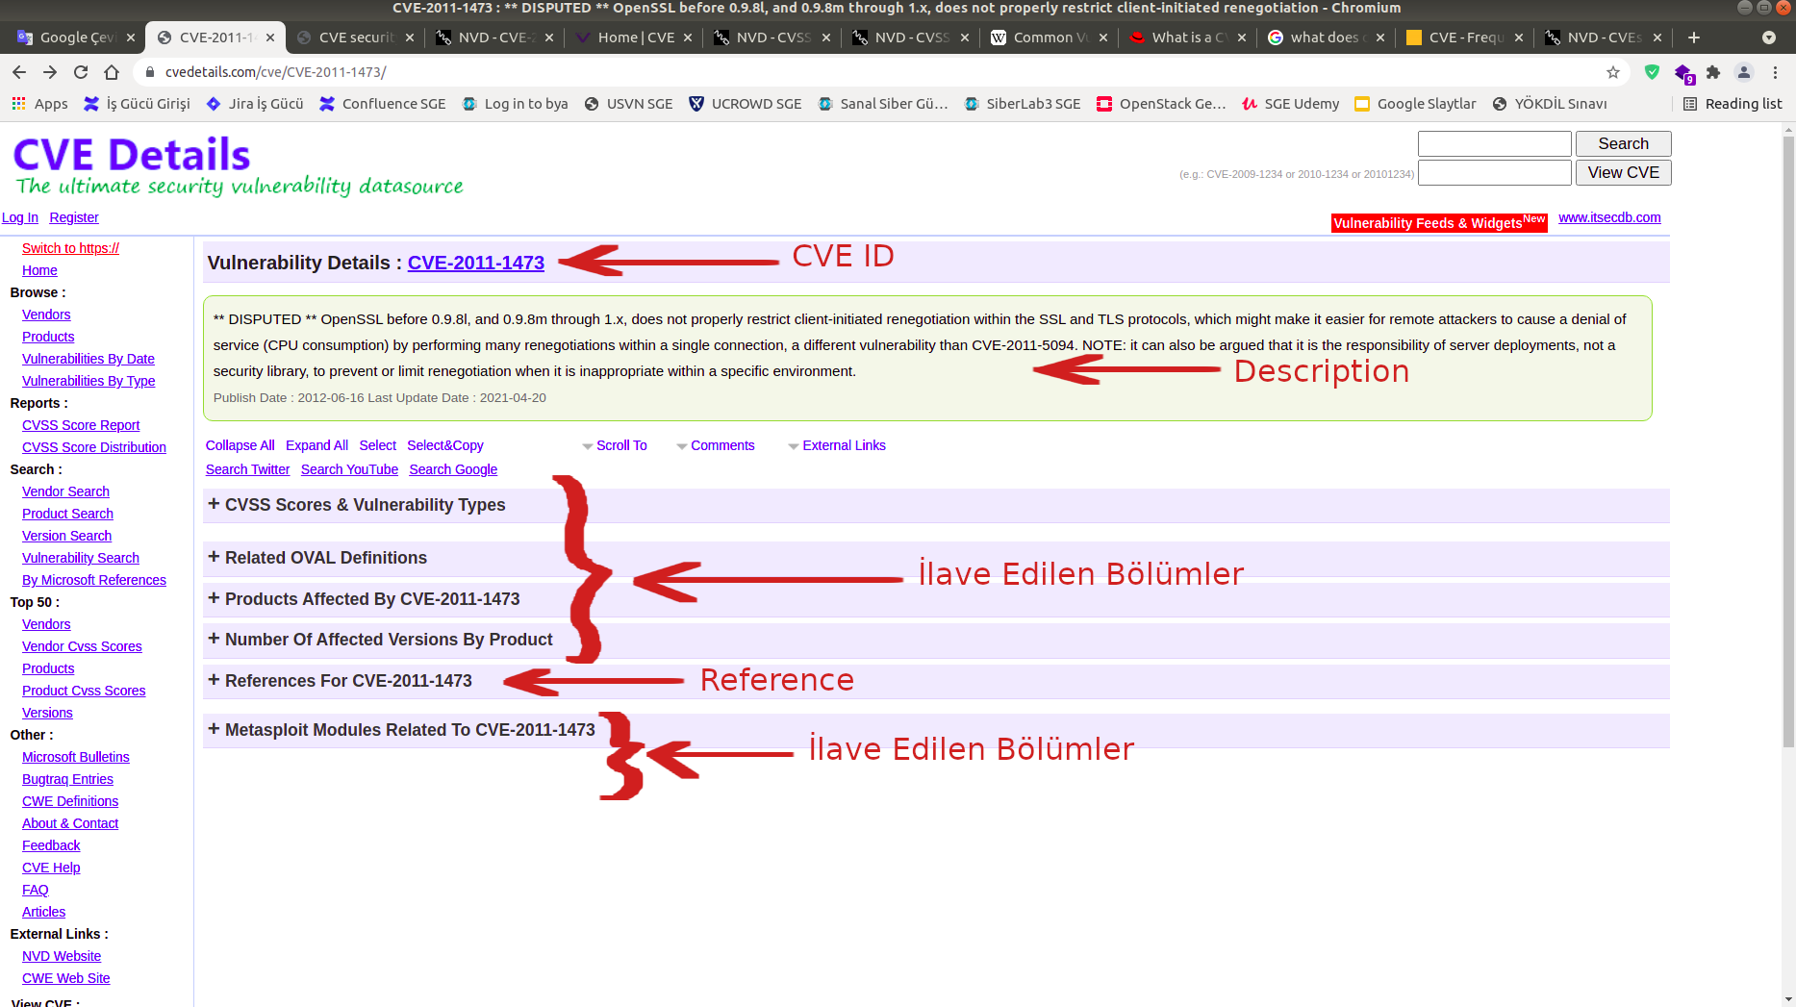Open NVD Website external link
The height and width of the screenshot is (1007, 1796).
point(62,956)
